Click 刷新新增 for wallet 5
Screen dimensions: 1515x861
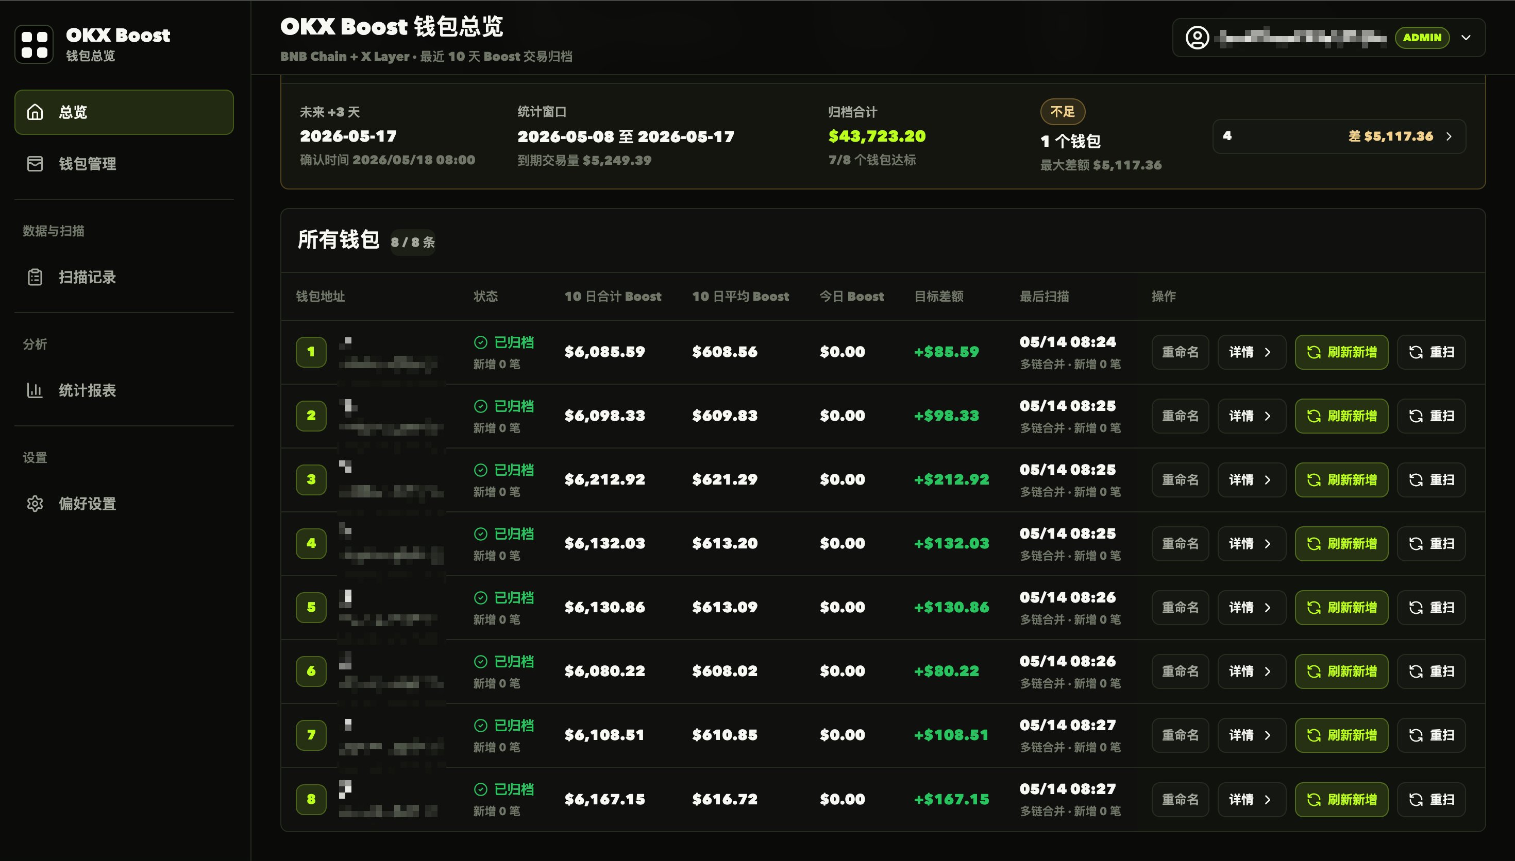point(1341,607)
